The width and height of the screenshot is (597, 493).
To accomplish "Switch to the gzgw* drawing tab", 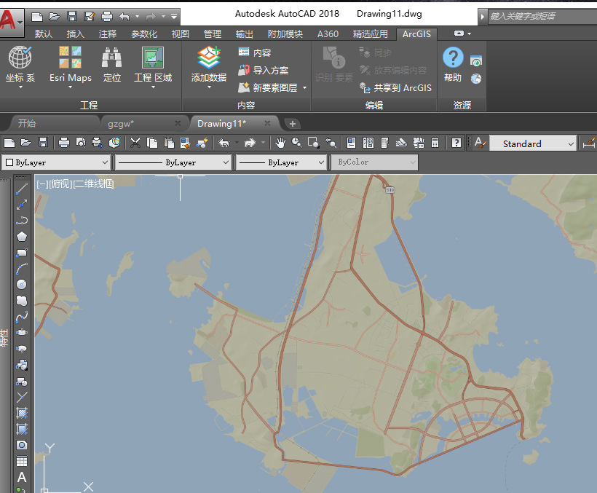I will point(121,123).
